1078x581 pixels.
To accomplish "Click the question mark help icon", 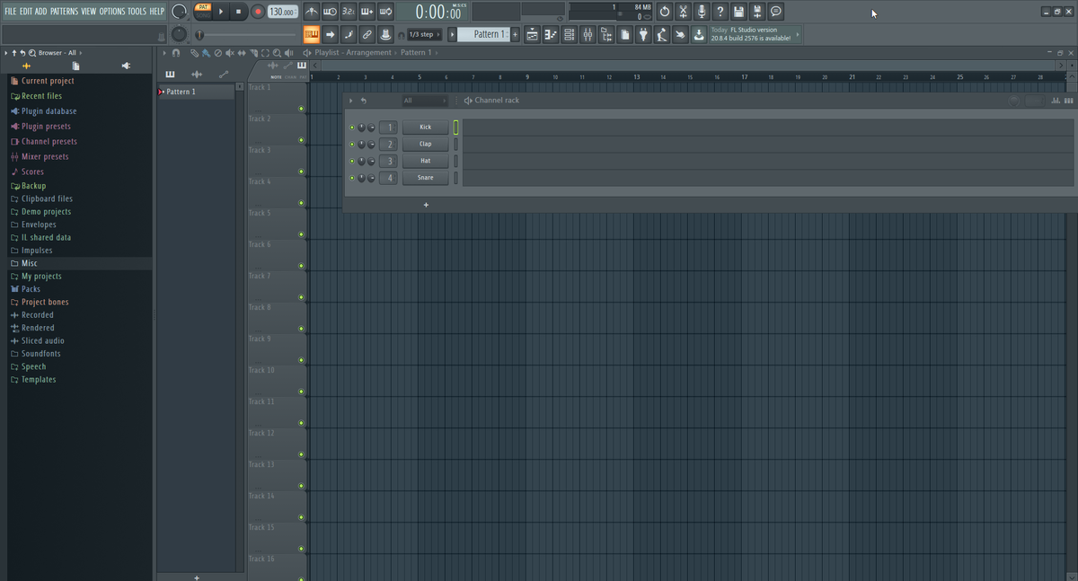I will 720,12.
